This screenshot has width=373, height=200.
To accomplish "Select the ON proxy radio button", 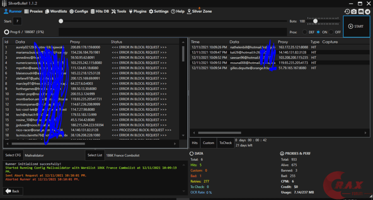I will tap(318, 32).
